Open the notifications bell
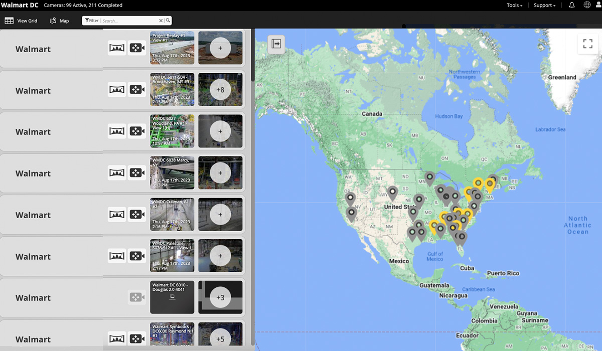 (572, 5)
